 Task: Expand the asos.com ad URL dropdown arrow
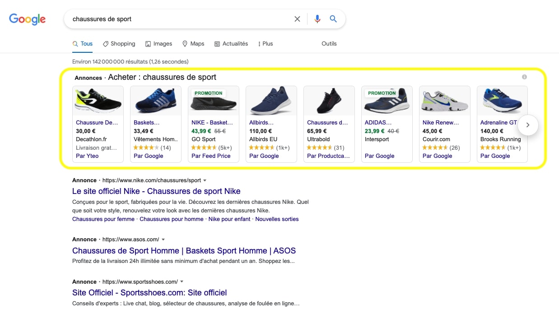click(x=163, y=239)
